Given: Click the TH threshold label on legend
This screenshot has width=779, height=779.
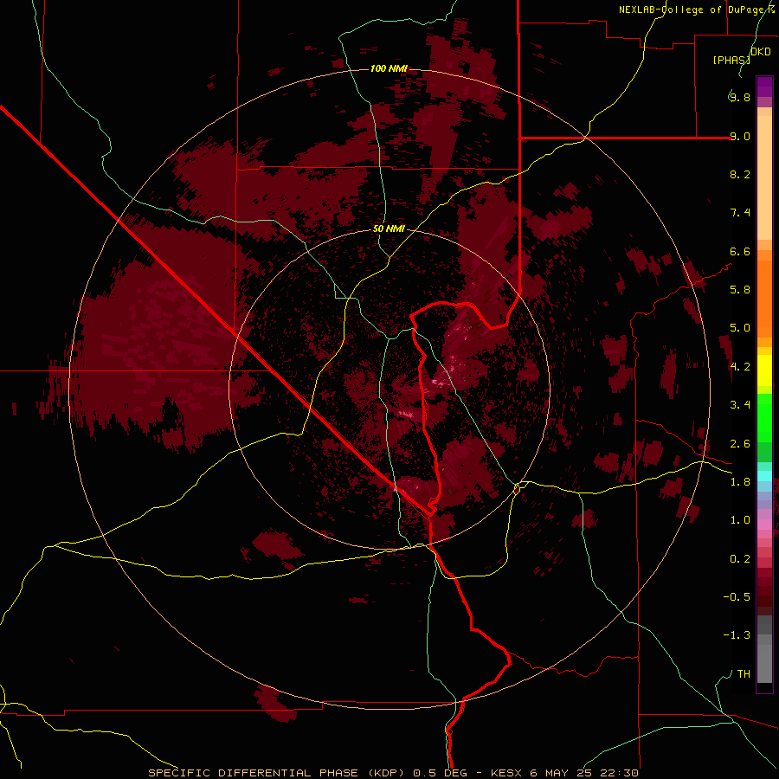Looking at the screenshot, I should [744, 674].
